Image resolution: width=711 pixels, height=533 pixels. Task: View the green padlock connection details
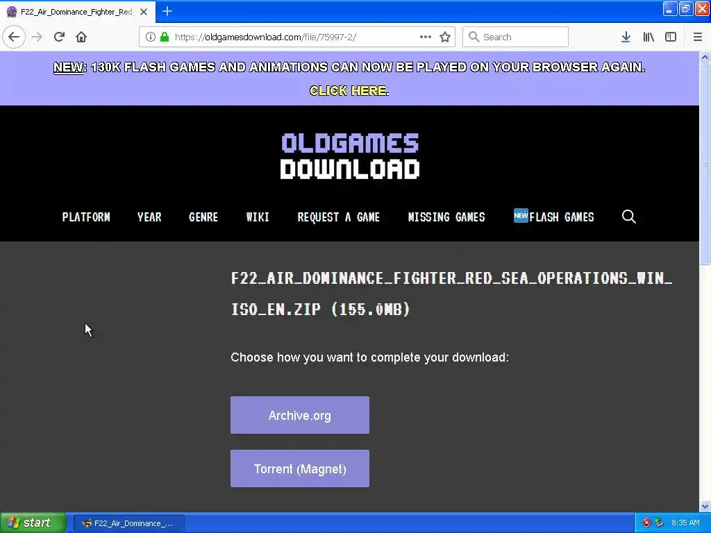click(165, 37)
